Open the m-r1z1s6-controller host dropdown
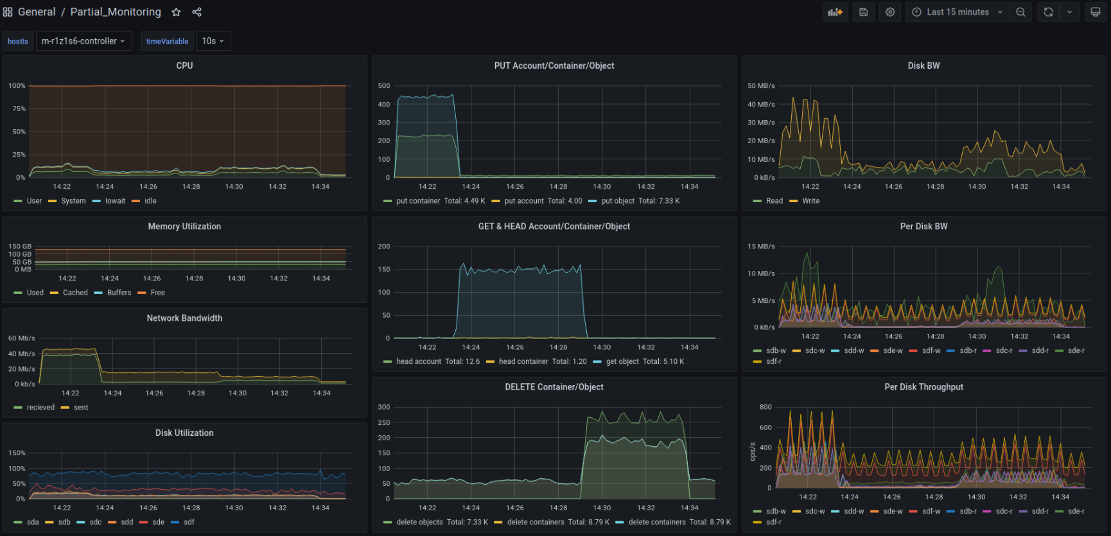 point(83,41)
